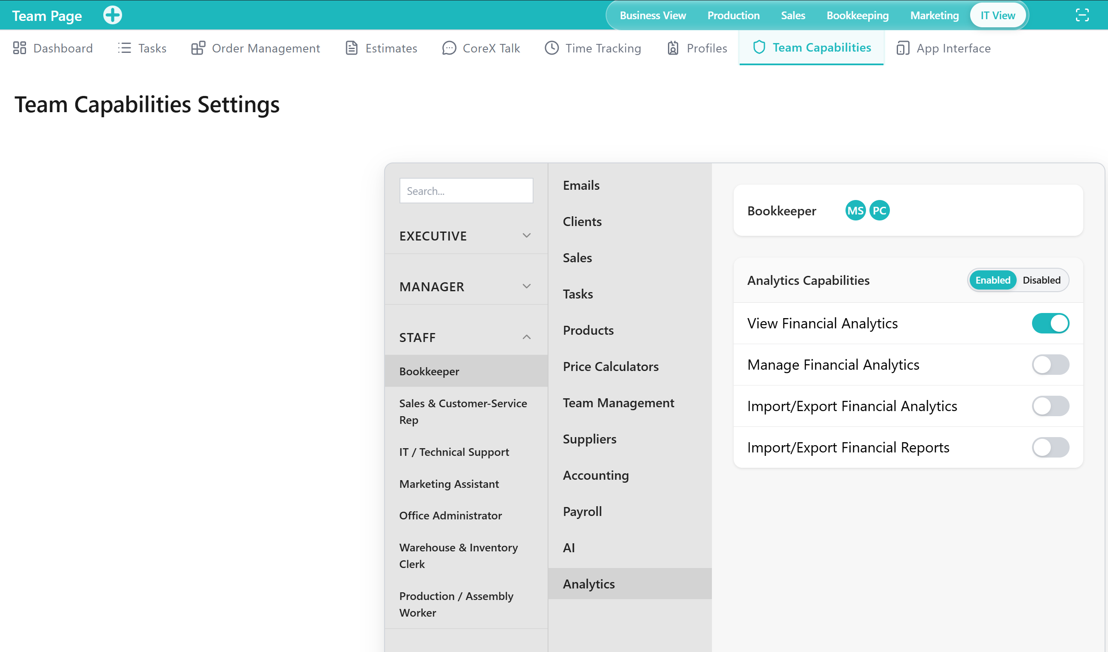Screen dimensions: 1108x652
Task: Select Warehouse & Inventory Clerk role
Action: click(x=466, y=556)
